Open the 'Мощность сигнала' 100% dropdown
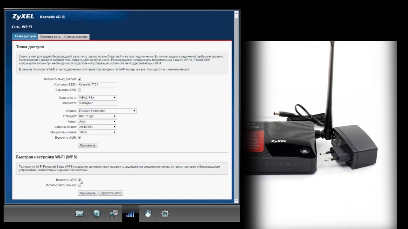Viewport: 408px width, 229px height. pyautogui.click(x=97, y=132)
